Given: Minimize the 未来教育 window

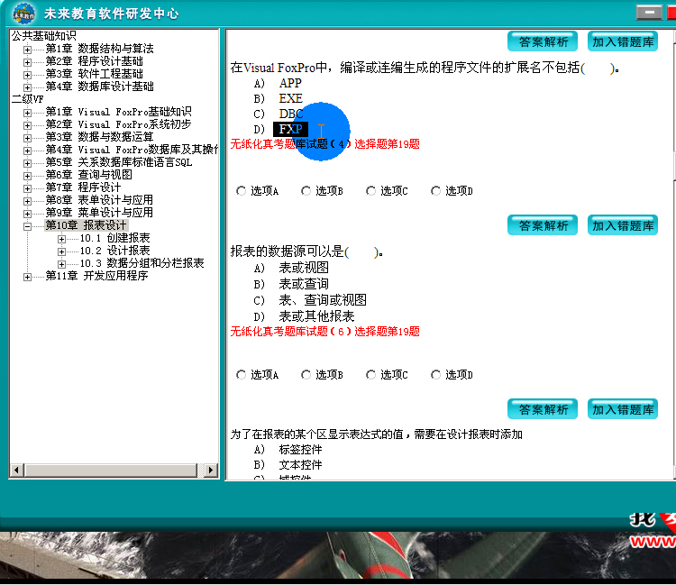Looking at the screenshot, I should 649,13.
